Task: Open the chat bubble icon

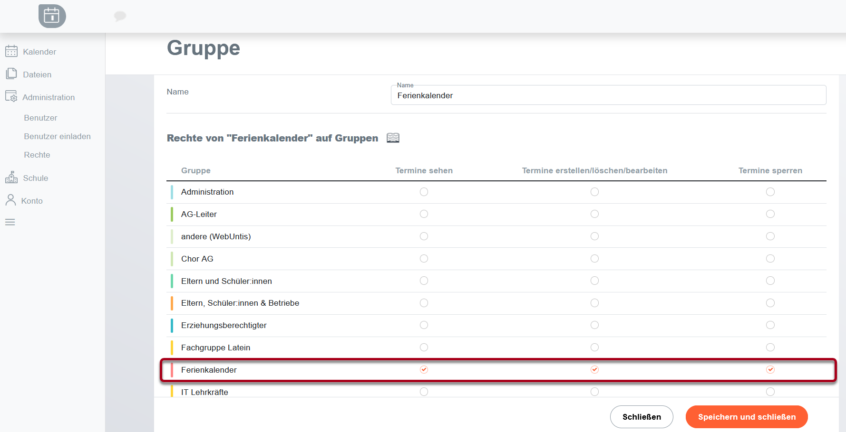Action: tap(120, 16)
